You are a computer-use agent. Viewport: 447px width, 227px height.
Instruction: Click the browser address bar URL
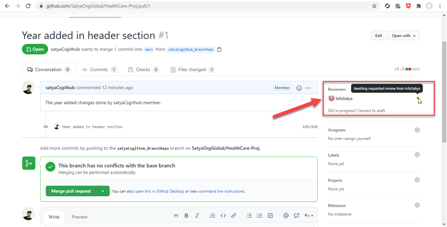coord(98,6)
